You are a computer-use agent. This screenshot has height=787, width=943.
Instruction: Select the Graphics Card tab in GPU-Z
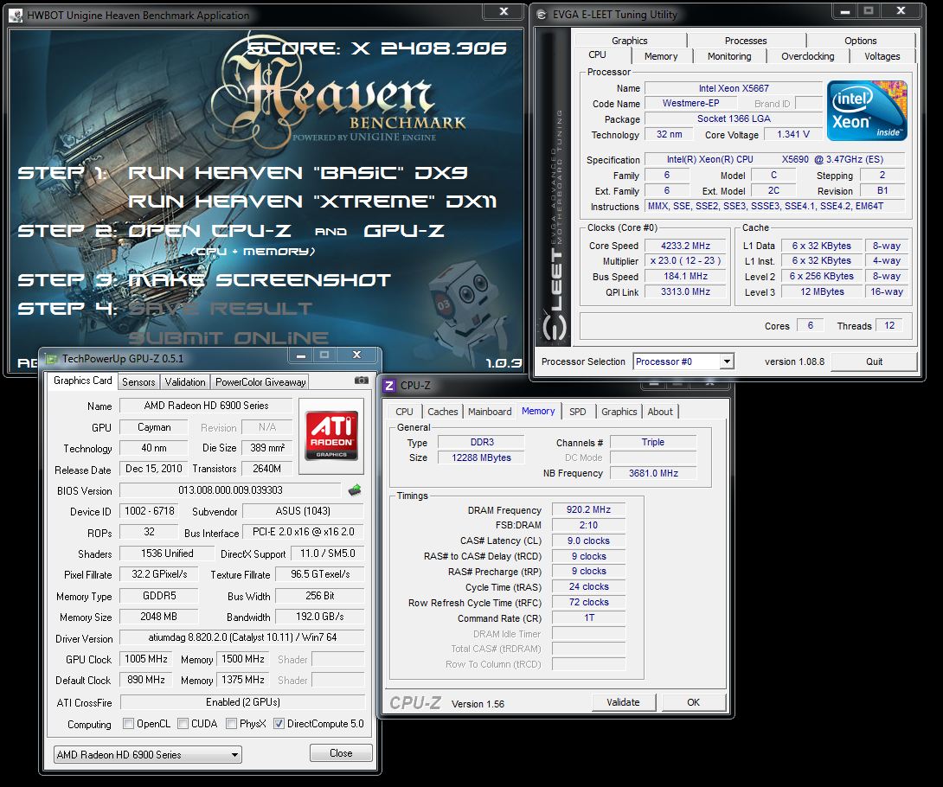82,381
